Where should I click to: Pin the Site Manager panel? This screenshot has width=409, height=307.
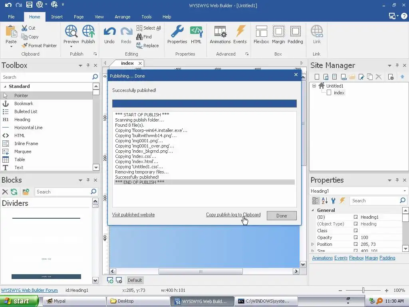pyautogui.click(x=397, y=65)
